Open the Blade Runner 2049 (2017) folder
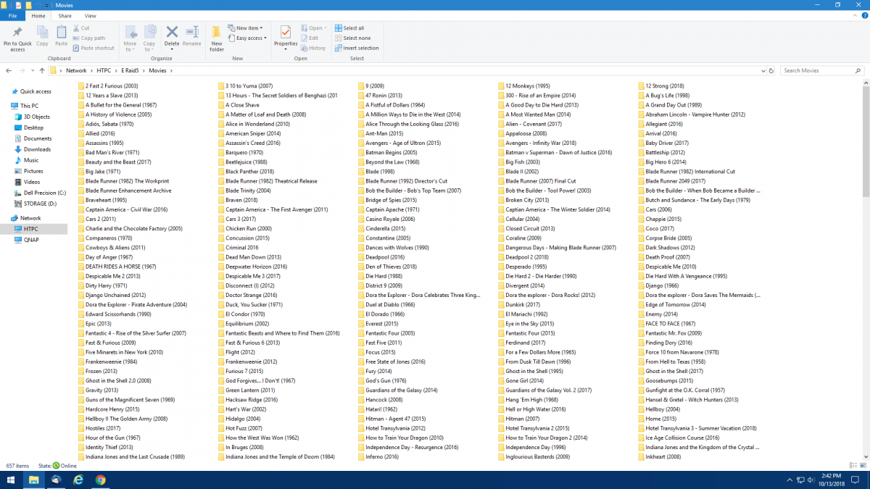The image size is (870, 489). [x=674, y=181]
